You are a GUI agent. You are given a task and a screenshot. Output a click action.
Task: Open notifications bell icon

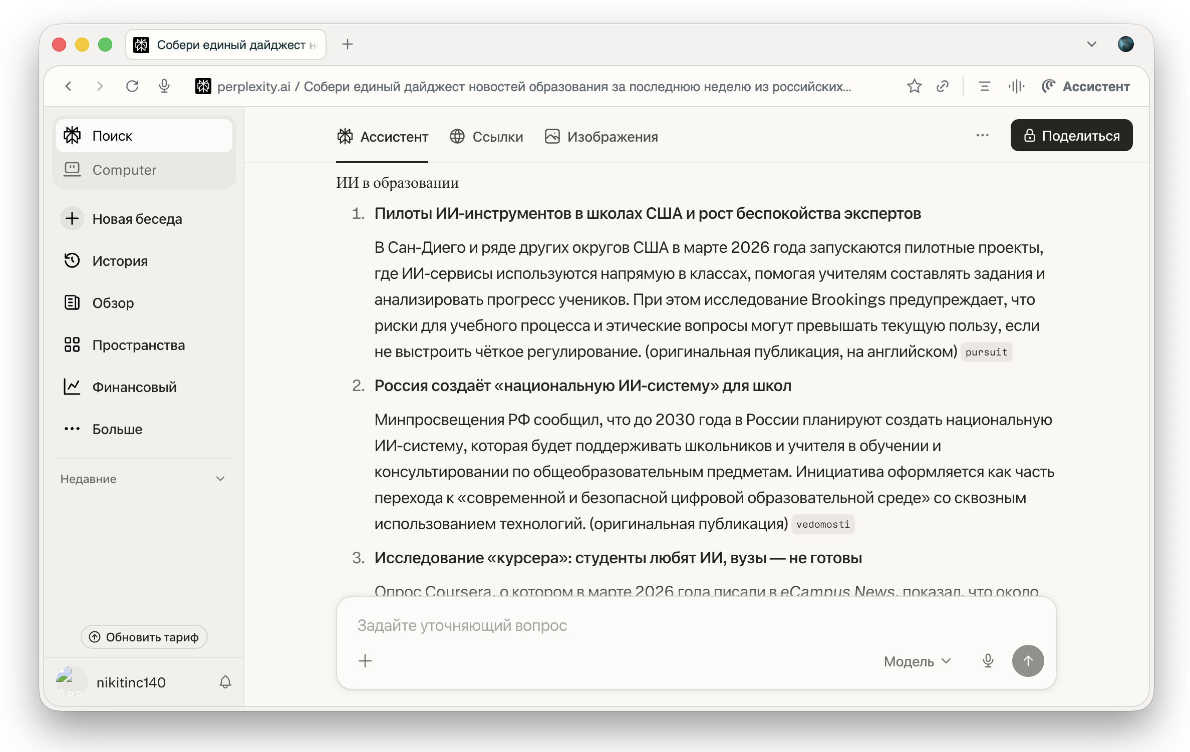pyautogui.click(x=225, y=682)
